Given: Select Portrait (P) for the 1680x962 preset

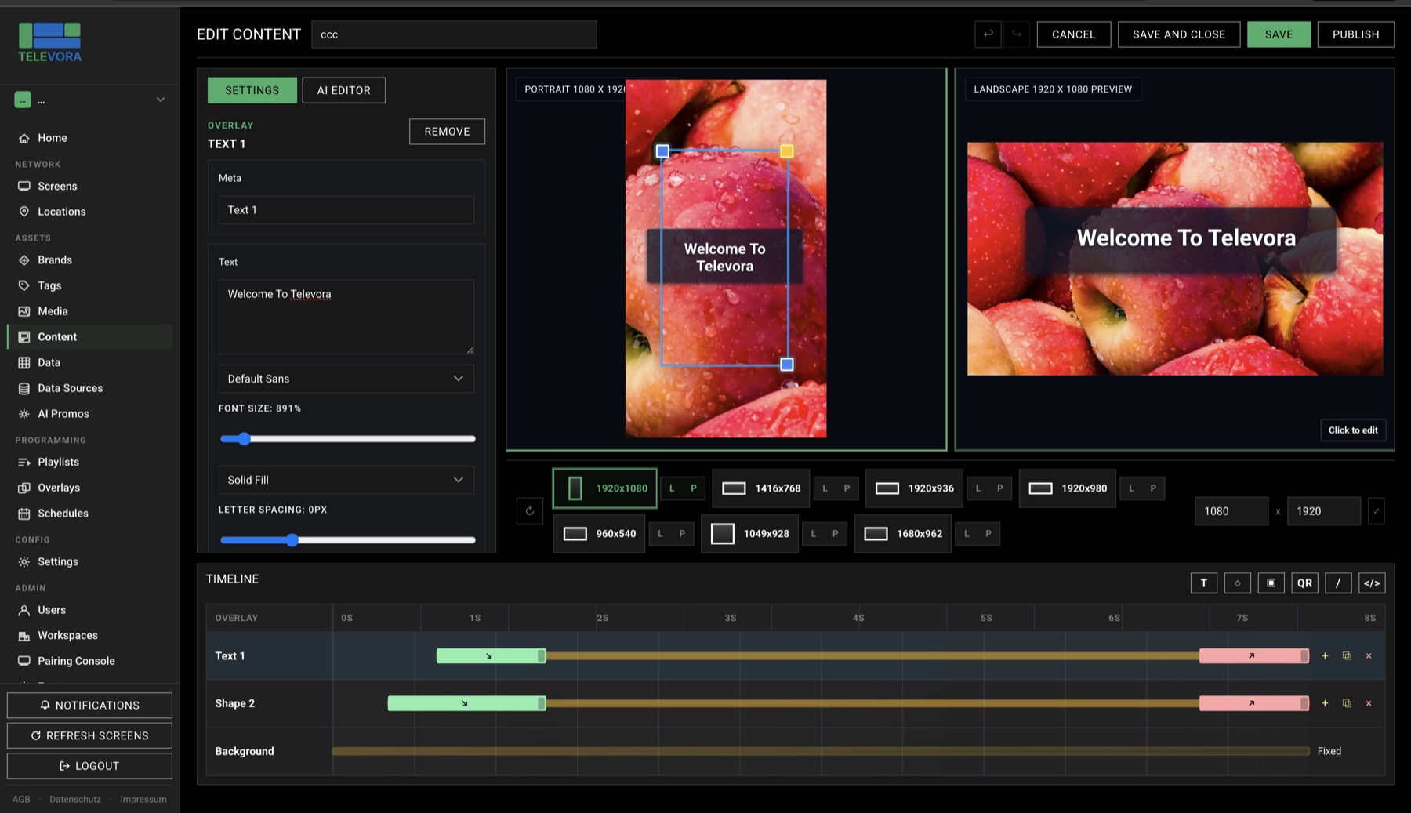Looking at the screenshot, I should (988, 533).
